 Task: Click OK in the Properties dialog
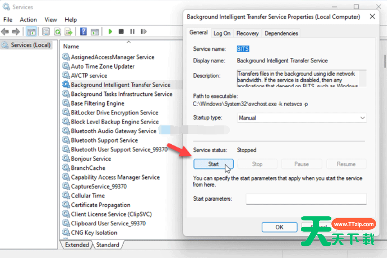click(x=279, y=227)
